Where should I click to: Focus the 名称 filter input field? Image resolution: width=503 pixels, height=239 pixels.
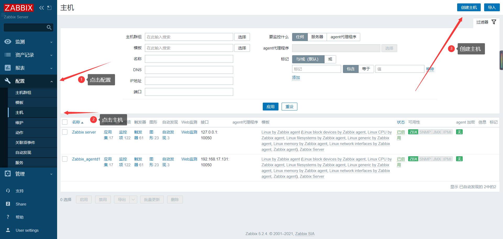click(x=189, y=59)
